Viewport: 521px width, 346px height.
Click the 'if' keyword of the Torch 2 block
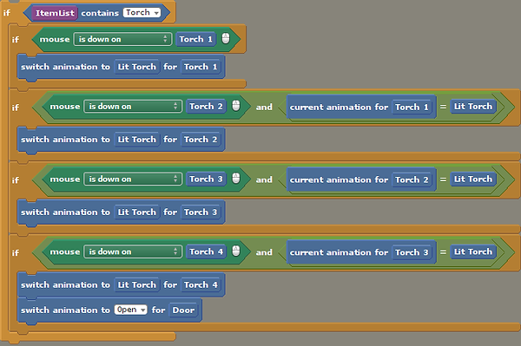click(x=16, y=108)
